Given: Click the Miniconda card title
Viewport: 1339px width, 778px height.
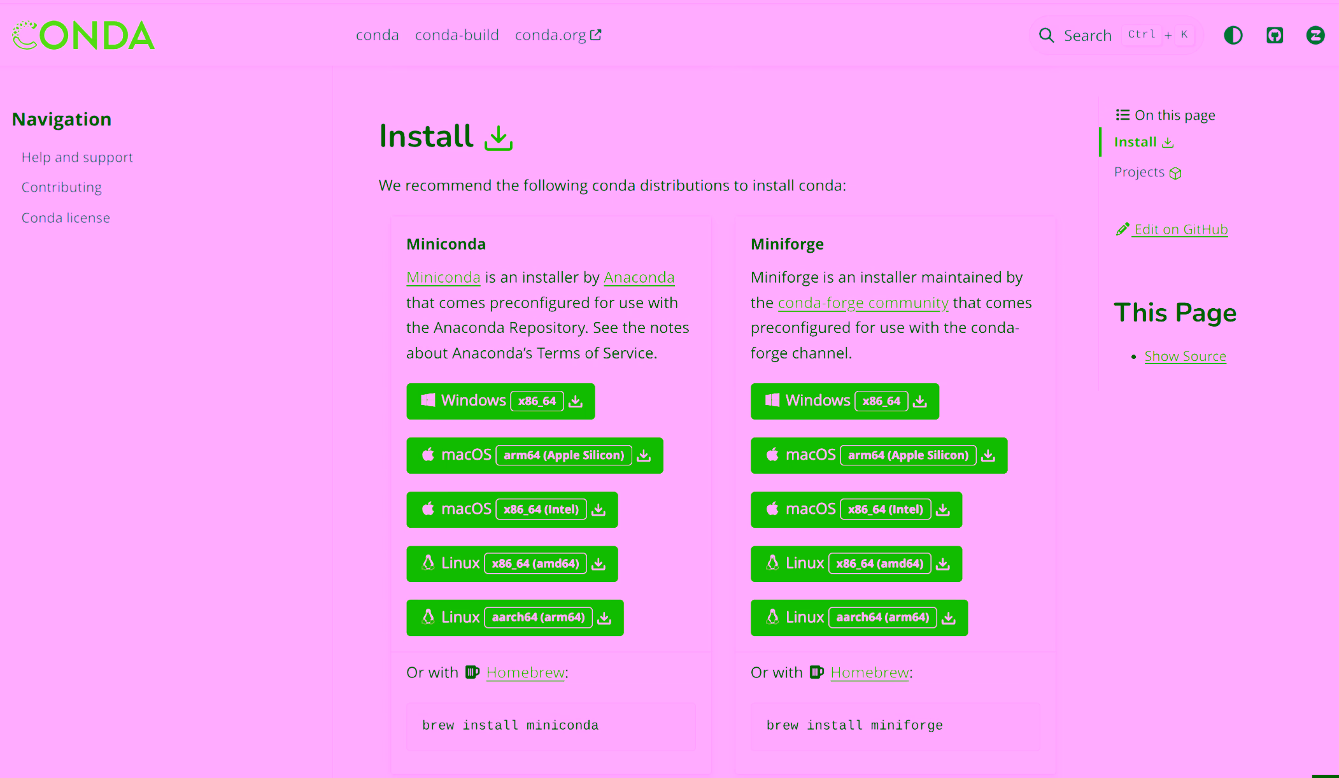Looking at the screenshot, I should click(x=446, y=244).
